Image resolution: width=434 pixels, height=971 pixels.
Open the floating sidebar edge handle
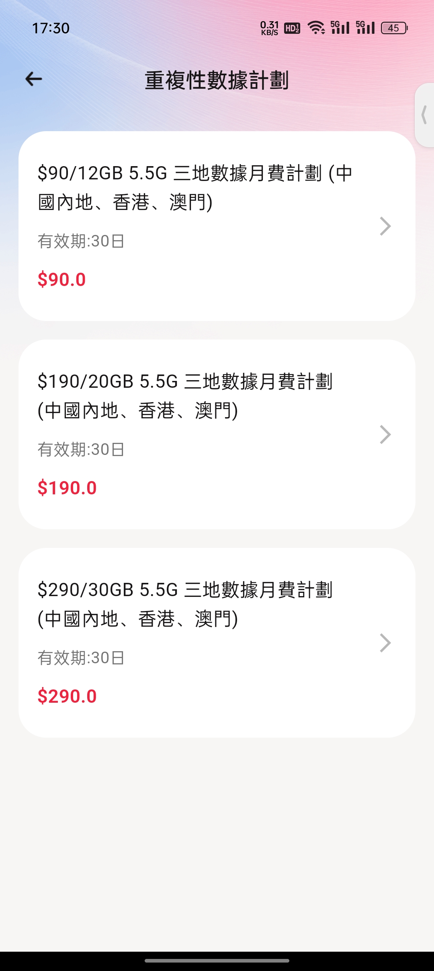(x=424, y=115)
